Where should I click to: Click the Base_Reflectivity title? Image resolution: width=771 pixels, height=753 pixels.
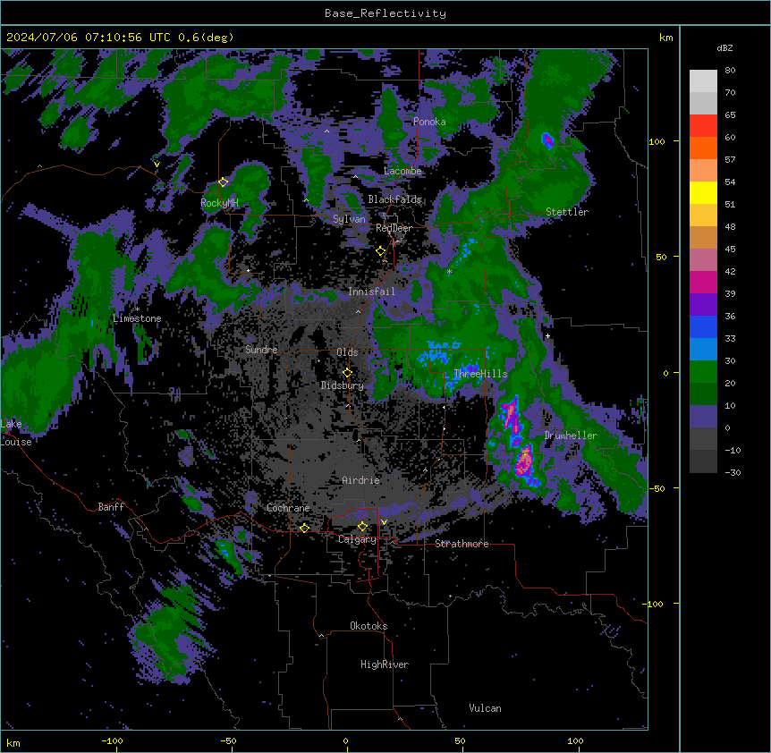[385, 13]
